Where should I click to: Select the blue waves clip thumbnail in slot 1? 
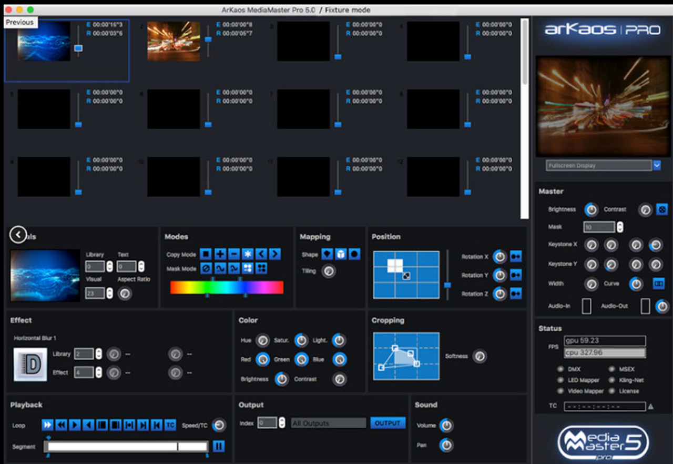[x=44, y=42]
